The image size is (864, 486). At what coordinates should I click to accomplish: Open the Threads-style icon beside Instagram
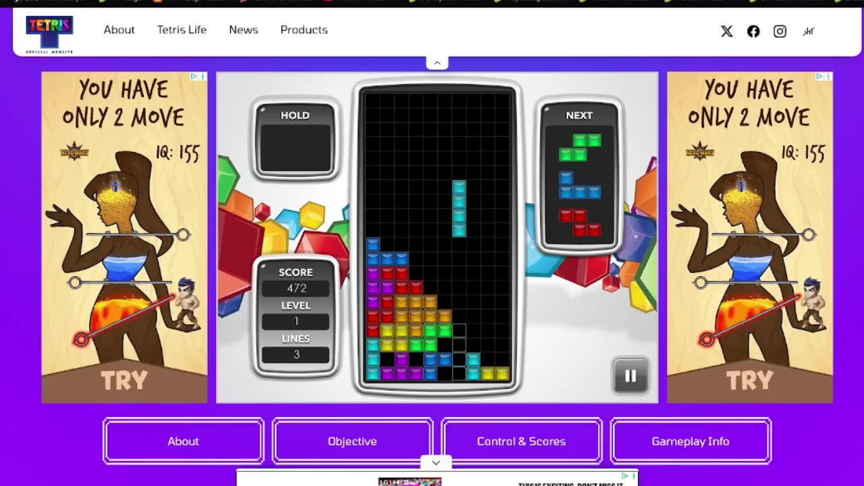click(x=808, y=31)
